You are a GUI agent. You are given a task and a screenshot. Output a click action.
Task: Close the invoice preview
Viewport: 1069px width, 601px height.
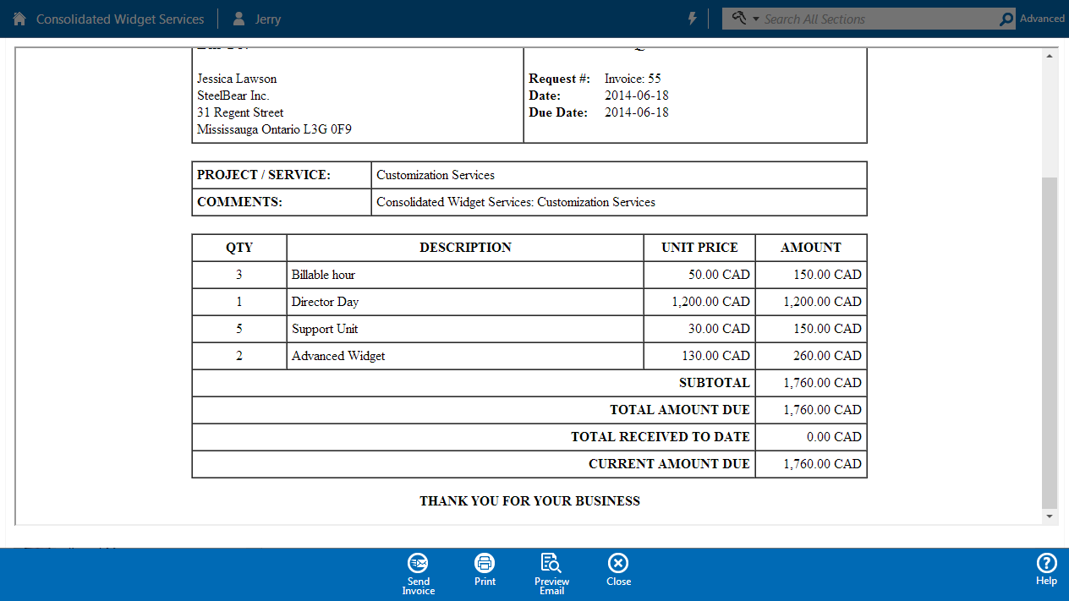tap(618, 570)
